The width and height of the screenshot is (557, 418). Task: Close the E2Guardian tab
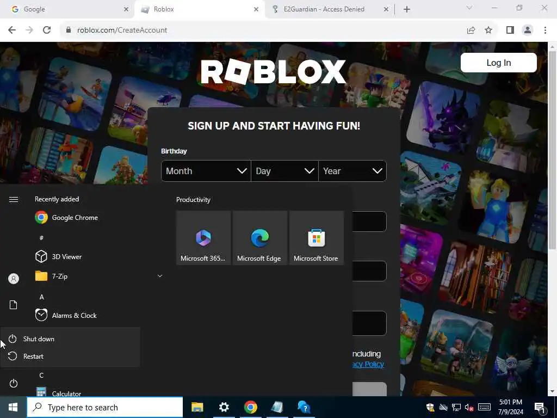tap(386, 10)
